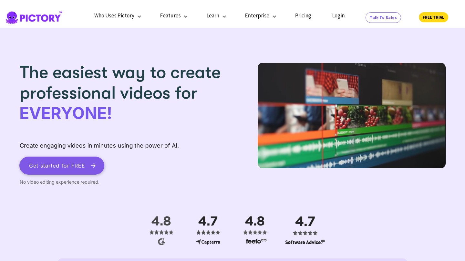Click Get started for FREE

(x=57, y=166)
